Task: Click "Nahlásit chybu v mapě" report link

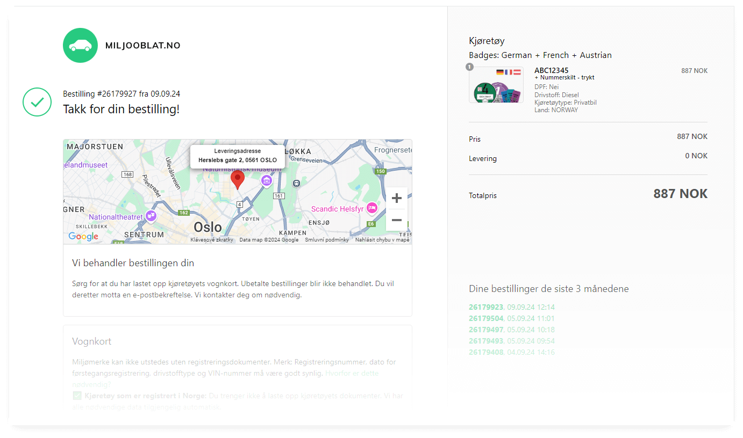Action: pos(382,240)
